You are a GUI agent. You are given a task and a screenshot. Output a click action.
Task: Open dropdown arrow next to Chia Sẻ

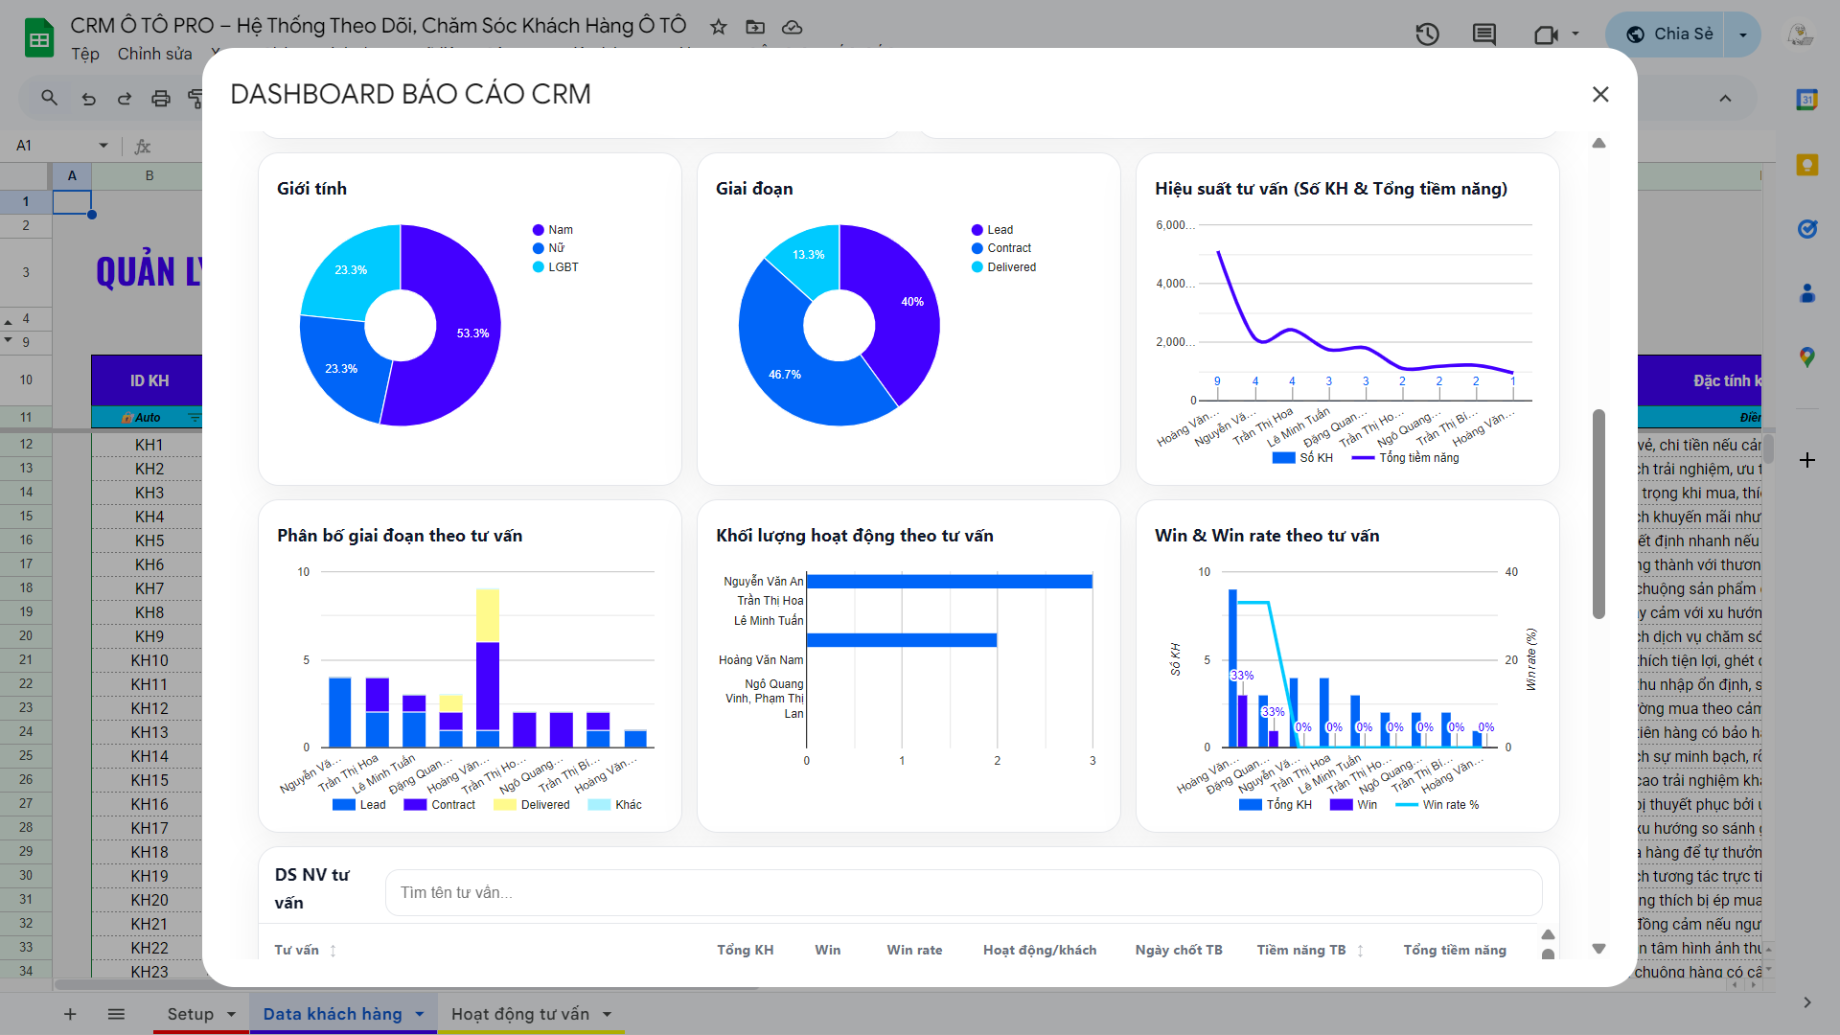pyautogui.click(x=1742, y=34)
